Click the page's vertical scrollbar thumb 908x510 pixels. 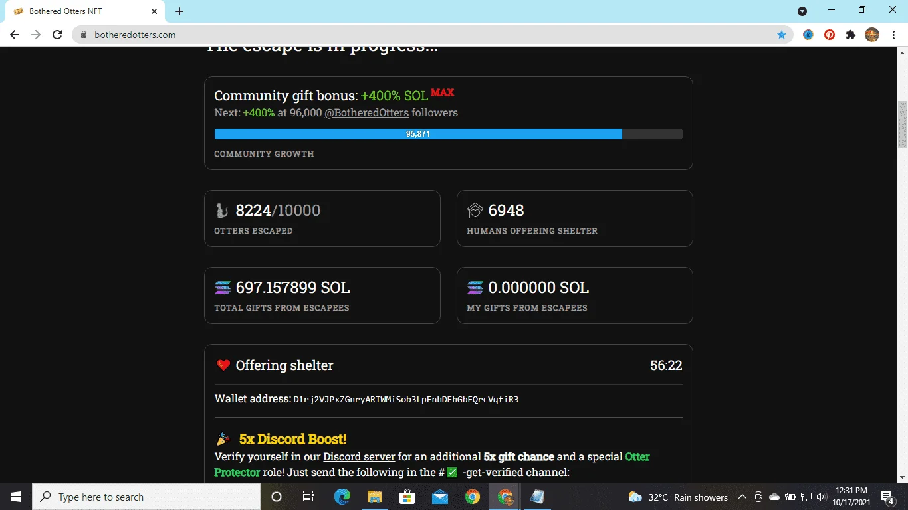[902, 124]
